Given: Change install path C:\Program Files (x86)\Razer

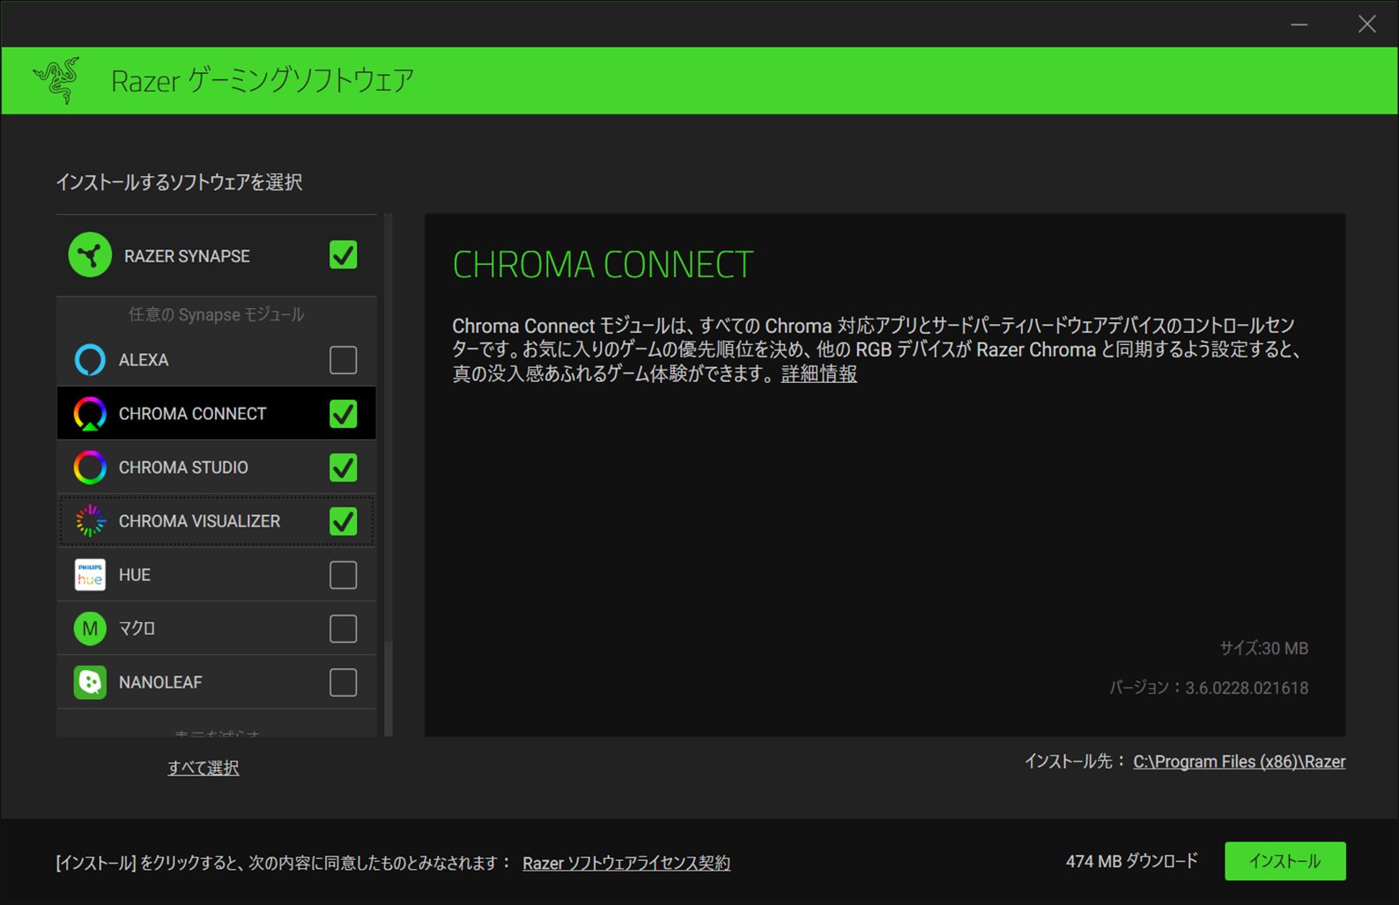Looking at the screenshot, I should [1239, 762].
